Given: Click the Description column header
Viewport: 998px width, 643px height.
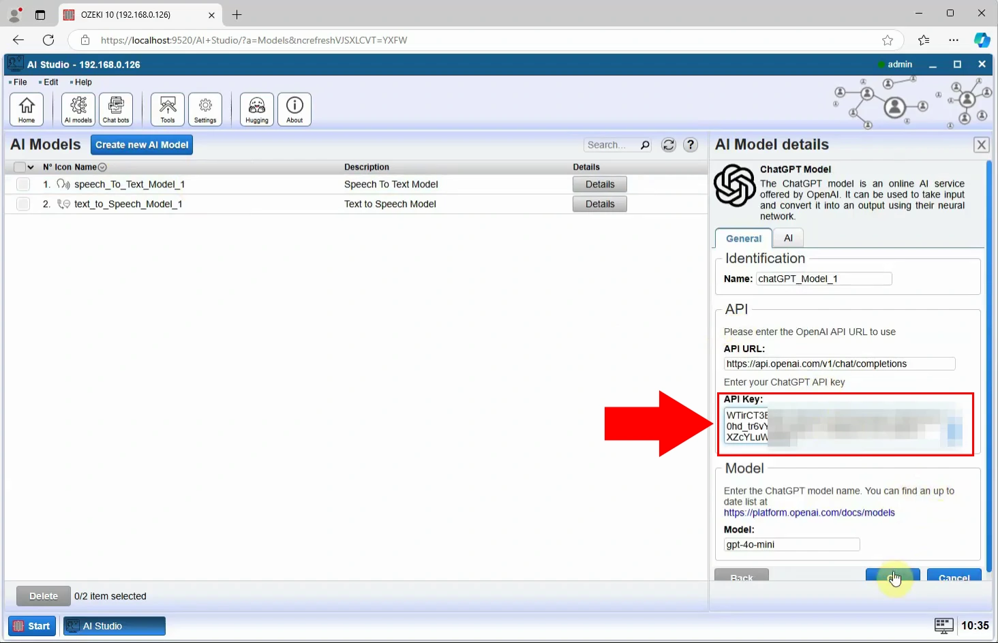Looking at the screenshot, I should [x=367, y=167].
